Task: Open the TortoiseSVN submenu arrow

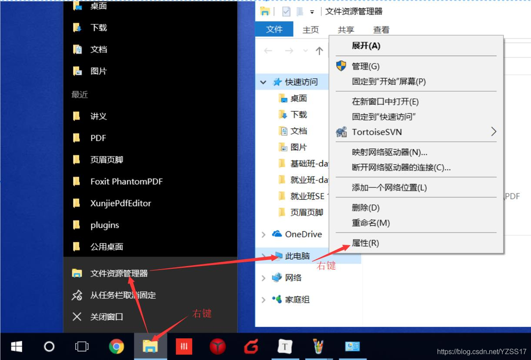Action: 494,132
